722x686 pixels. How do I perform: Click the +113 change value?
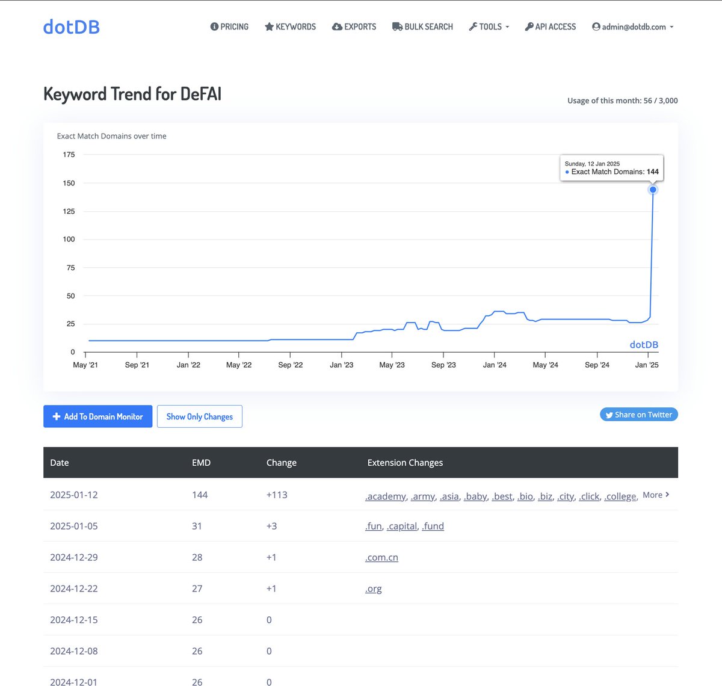(x=277, y=495)
